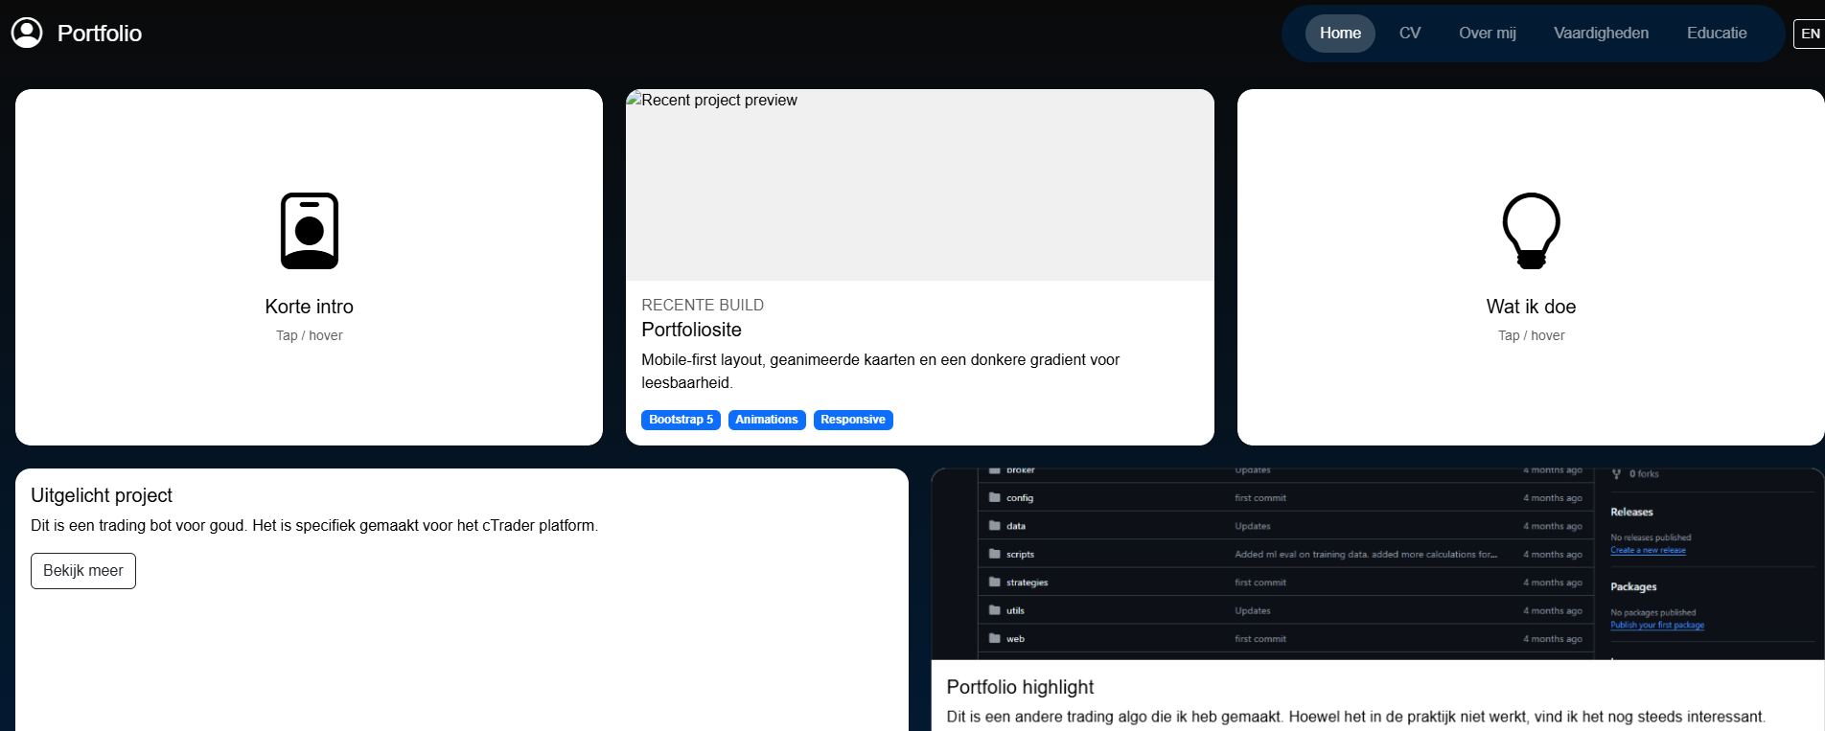Click the Uitgelicht project heading
Screen dimensions: 1825x731
[102, 495]
